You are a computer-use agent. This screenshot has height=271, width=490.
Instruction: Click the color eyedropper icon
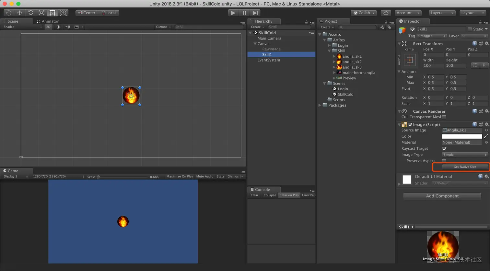(486, 136)
